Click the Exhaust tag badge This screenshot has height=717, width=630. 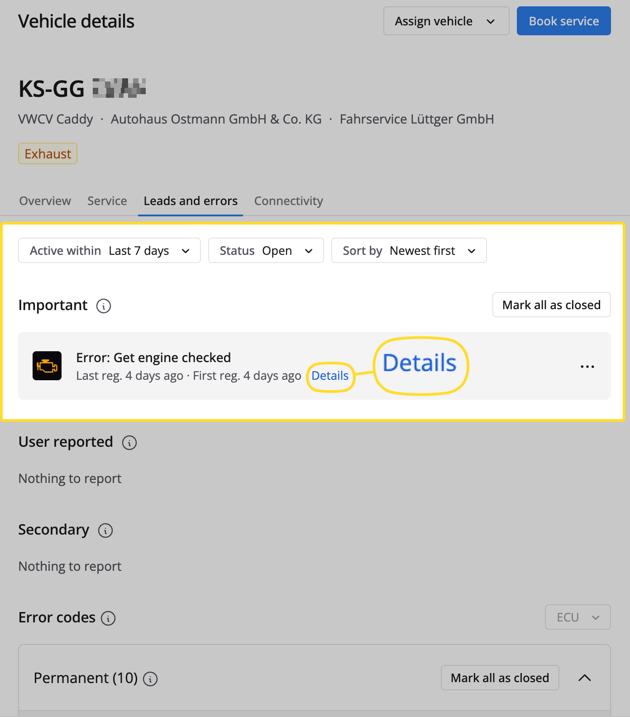[x=48, y=154]
